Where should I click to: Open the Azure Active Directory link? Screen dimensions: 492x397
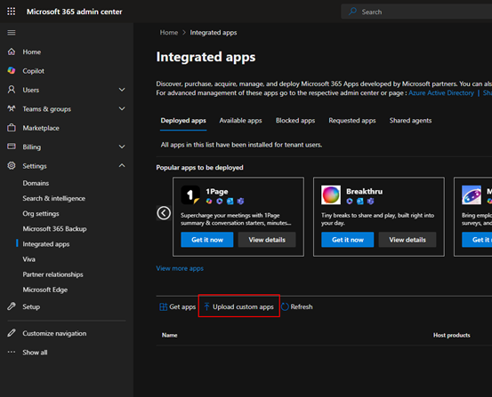pyautogui.click(x=441, y=93)
